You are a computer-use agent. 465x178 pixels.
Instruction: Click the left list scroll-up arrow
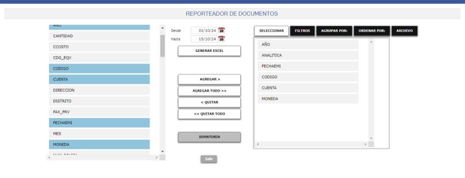click(x=162, y=27)
